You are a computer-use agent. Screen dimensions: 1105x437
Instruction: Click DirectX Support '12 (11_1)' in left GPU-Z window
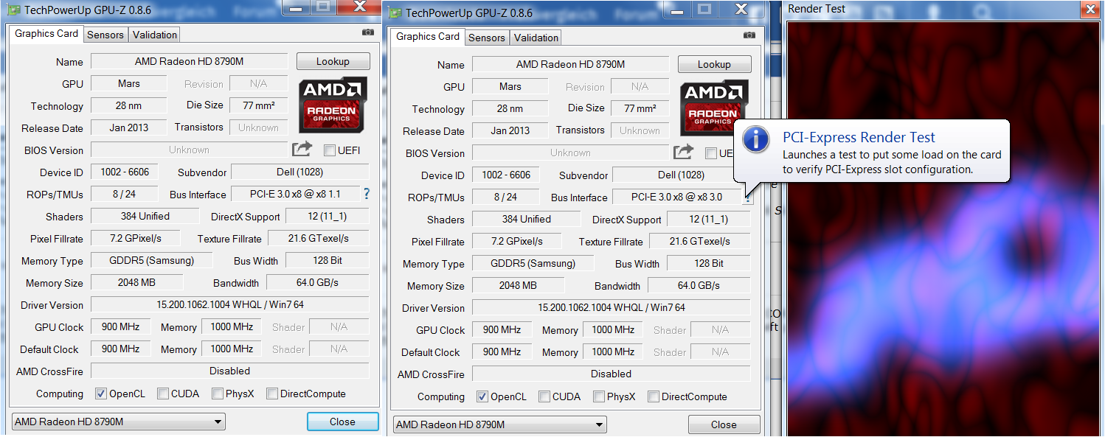coord(328,216)
